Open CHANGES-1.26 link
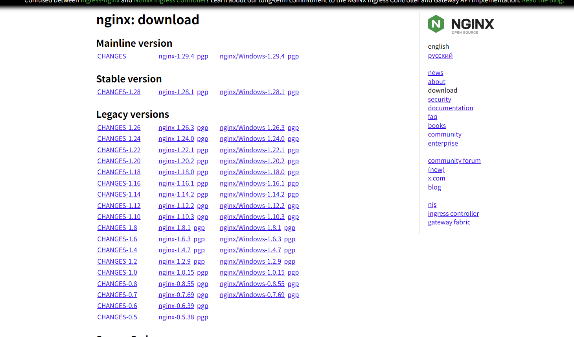Viewport: 574px width, 337px height. pyautogui.click(x=119, y=128)
